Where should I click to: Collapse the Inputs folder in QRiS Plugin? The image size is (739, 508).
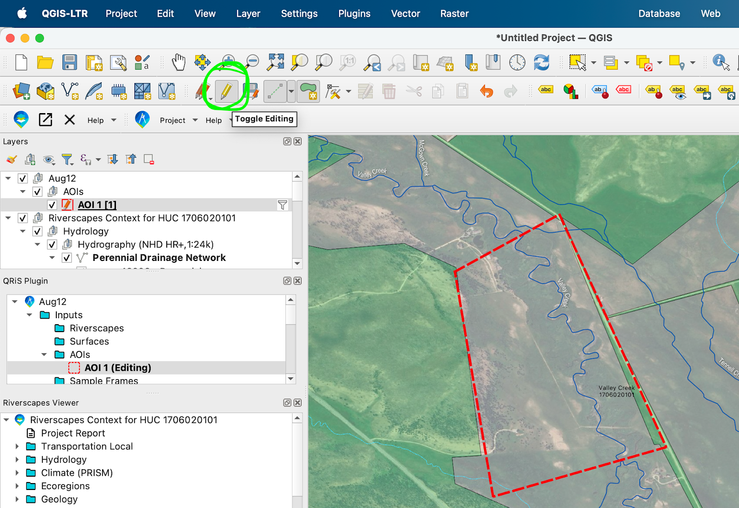pyautogui.click(x=30, y=315)
